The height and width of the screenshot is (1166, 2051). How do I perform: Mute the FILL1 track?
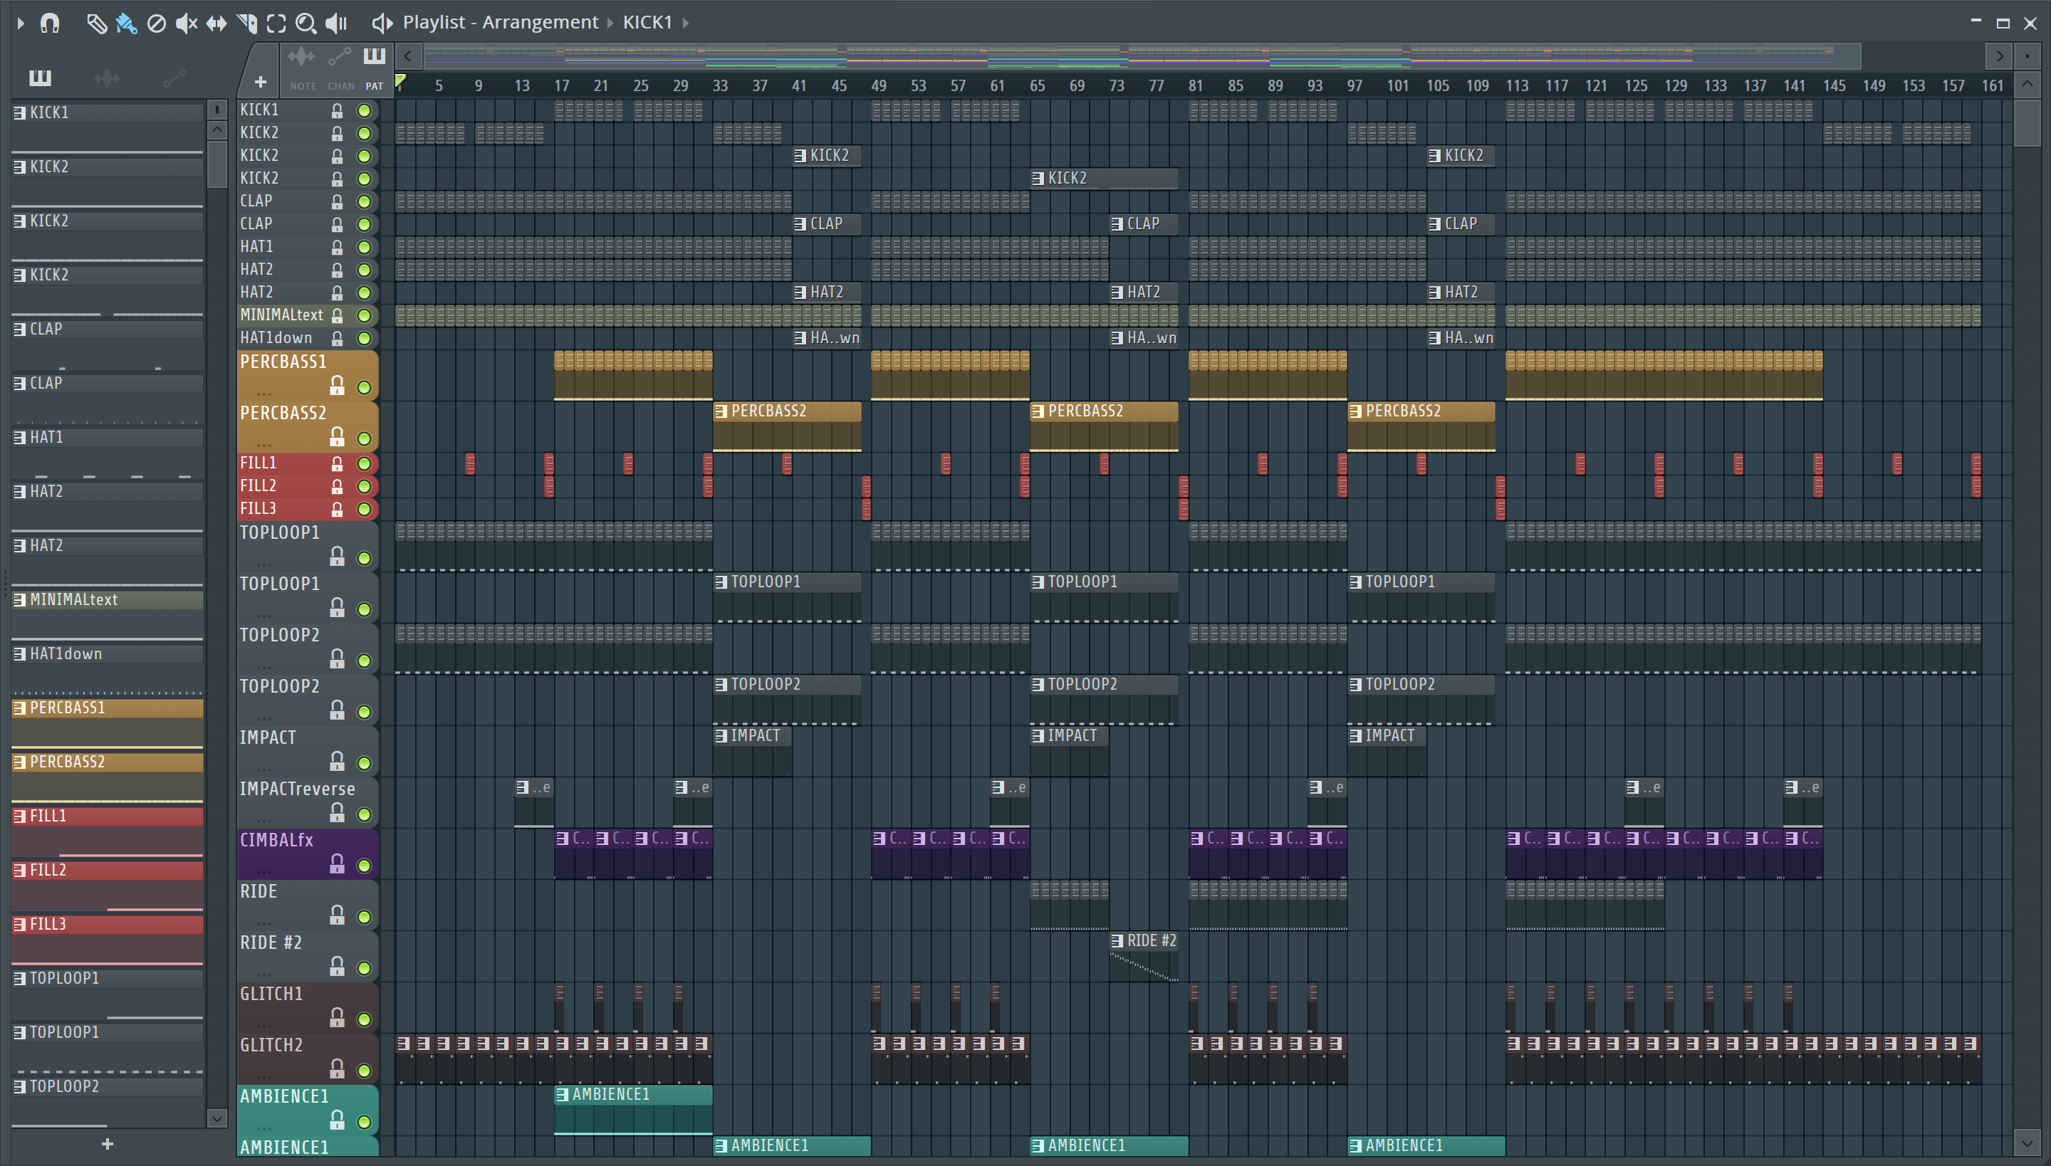click(x=365, y=463)
